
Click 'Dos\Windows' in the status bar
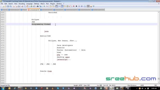point(132,85)
